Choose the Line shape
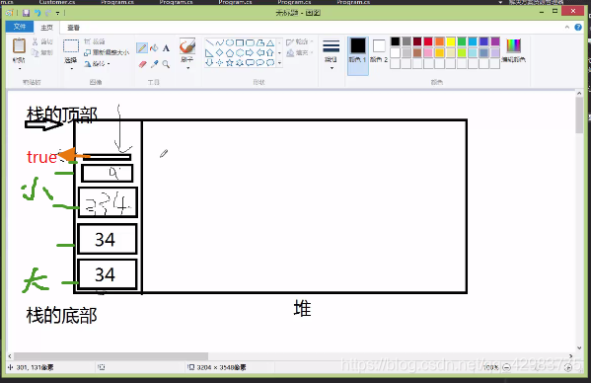Viewport: 591px width, 383px height. tap(209, 42)
